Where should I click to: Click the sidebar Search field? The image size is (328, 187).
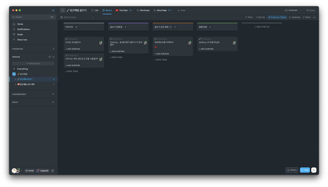(x=33, y=17)
